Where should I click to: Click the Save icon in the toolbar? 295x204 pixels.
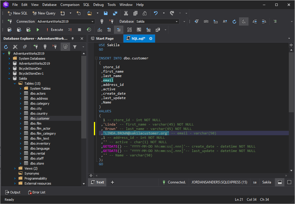(x=106, y=13)
